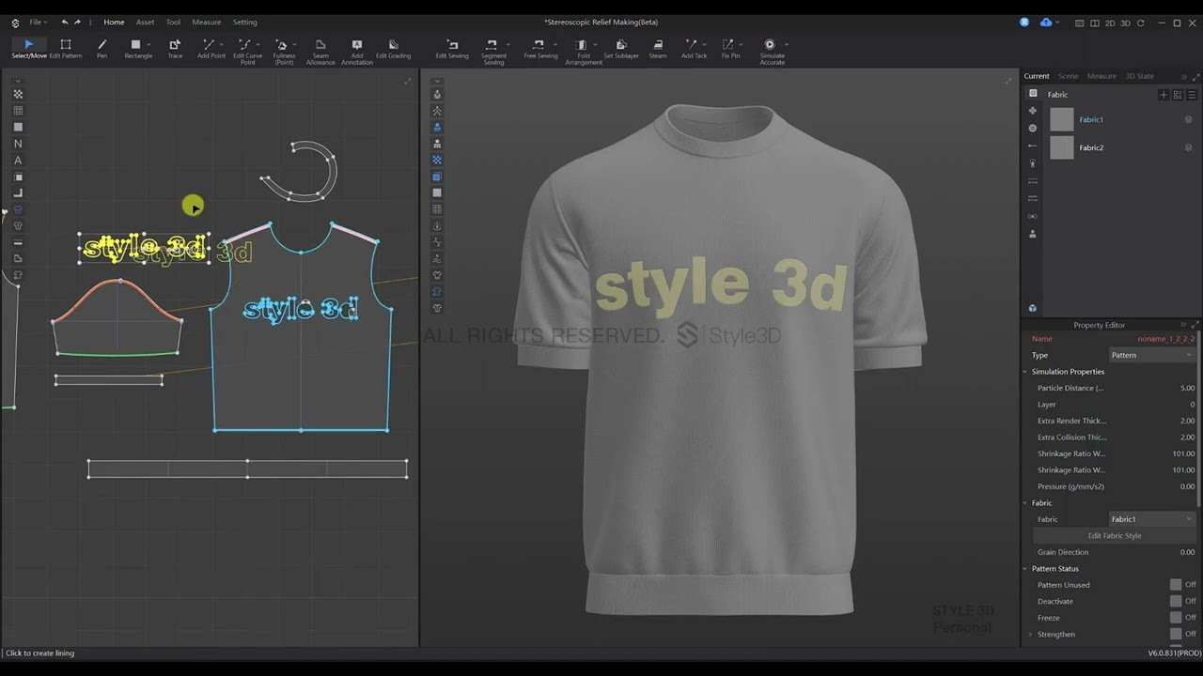Viewport: 1203px width, 676px height.
Task: Click the Fabric2 gray swatch thumbnail
Action: [1061, 147]
